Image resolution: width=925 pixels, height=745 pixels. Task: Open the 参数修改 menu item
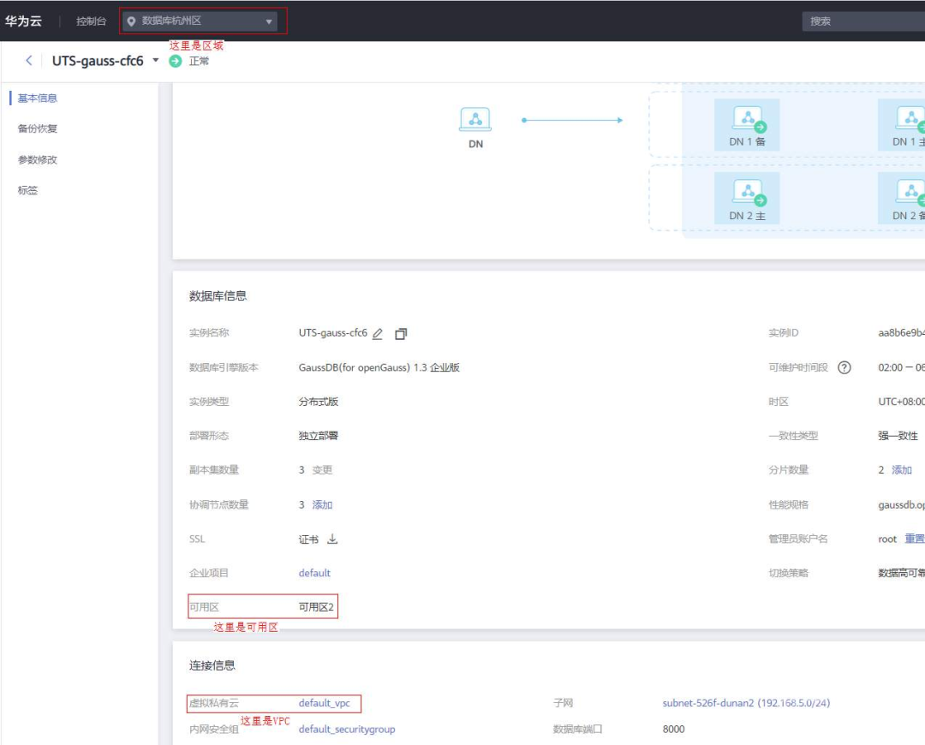(x=37, y=159)
